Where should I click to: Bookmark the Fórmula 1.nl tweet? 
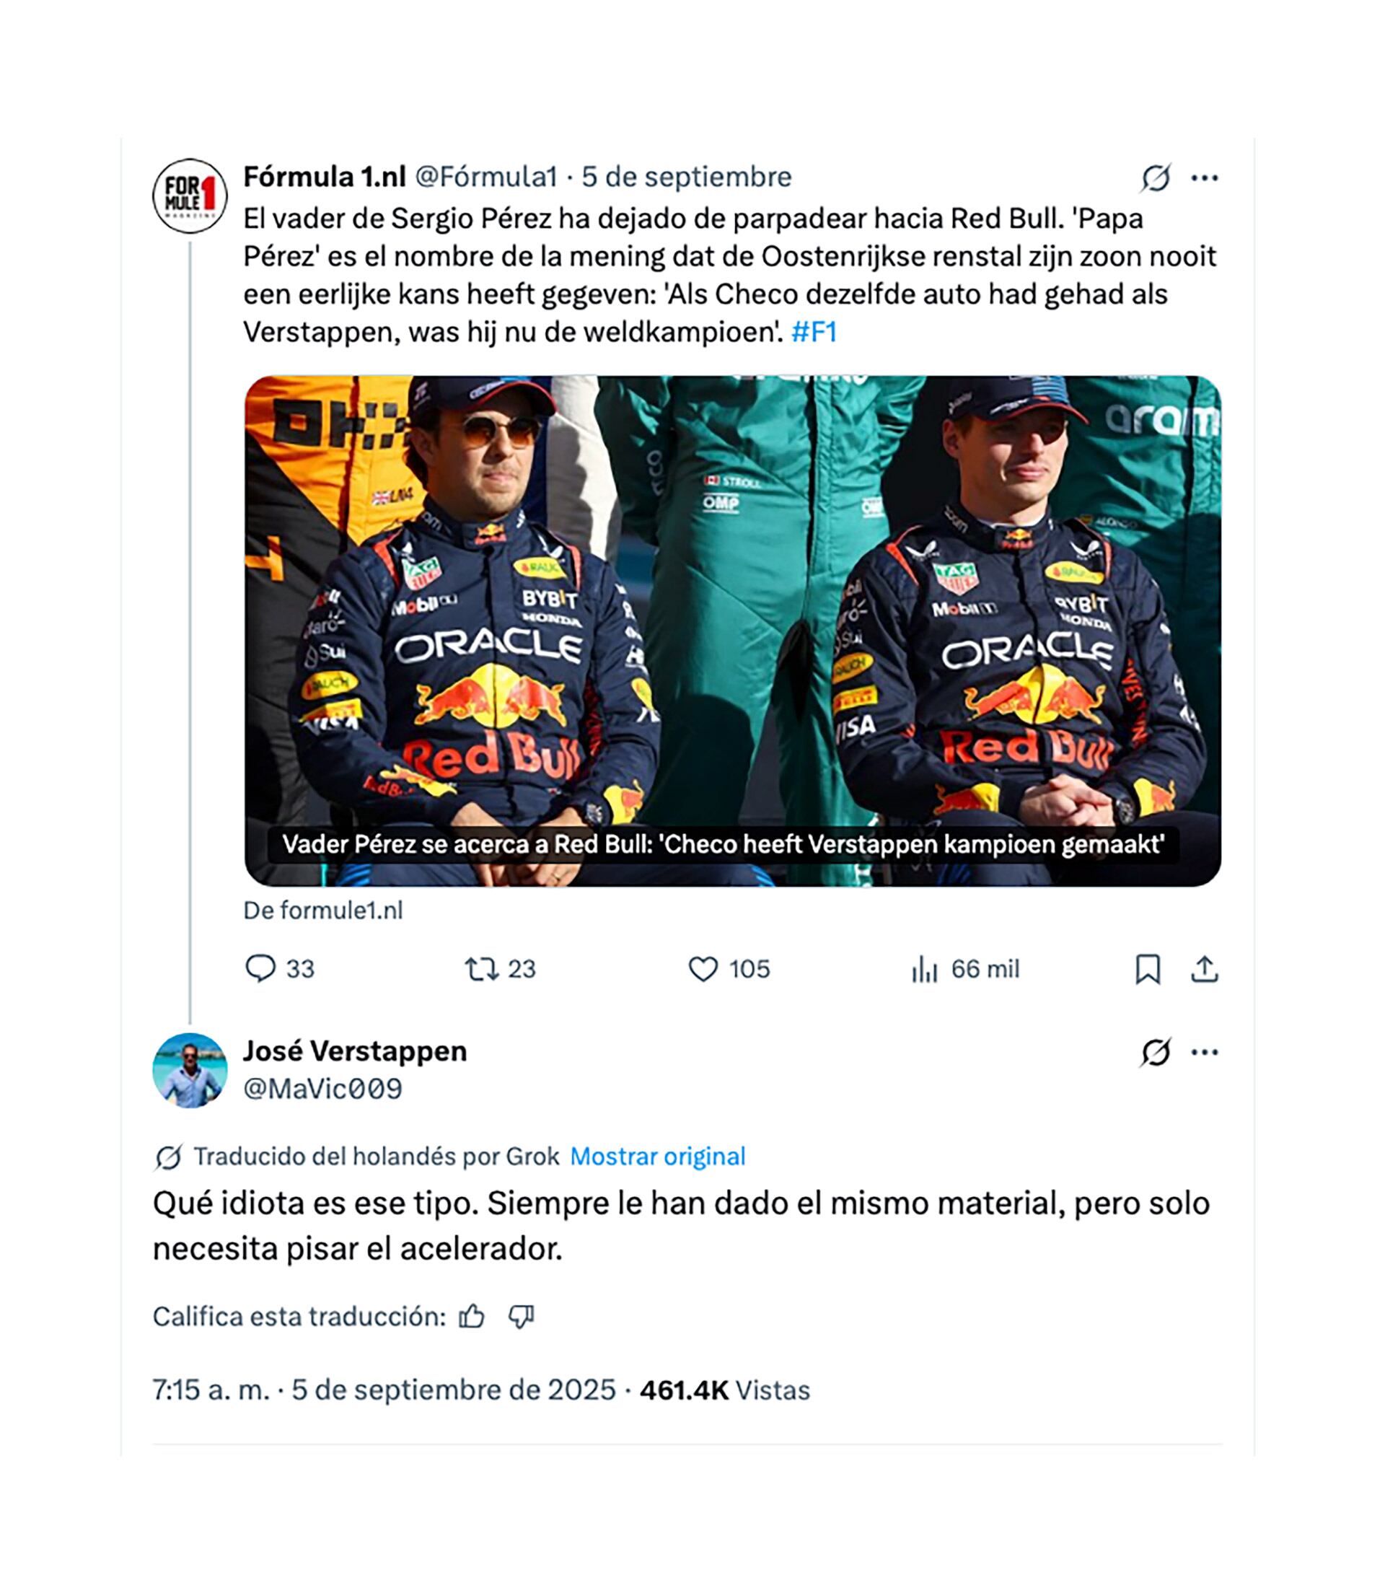[1148, 970]
